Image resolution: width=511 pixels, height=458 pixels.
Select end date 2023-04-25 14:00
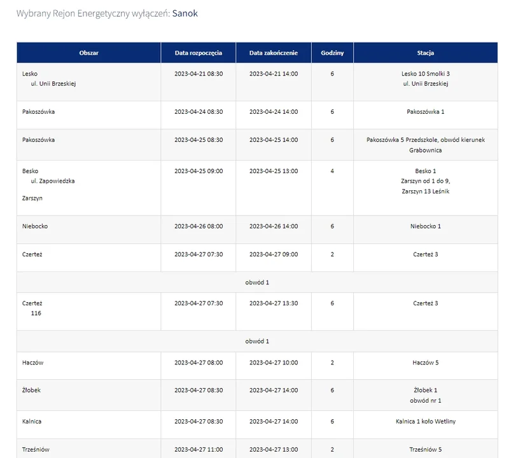tap(274, 140)
